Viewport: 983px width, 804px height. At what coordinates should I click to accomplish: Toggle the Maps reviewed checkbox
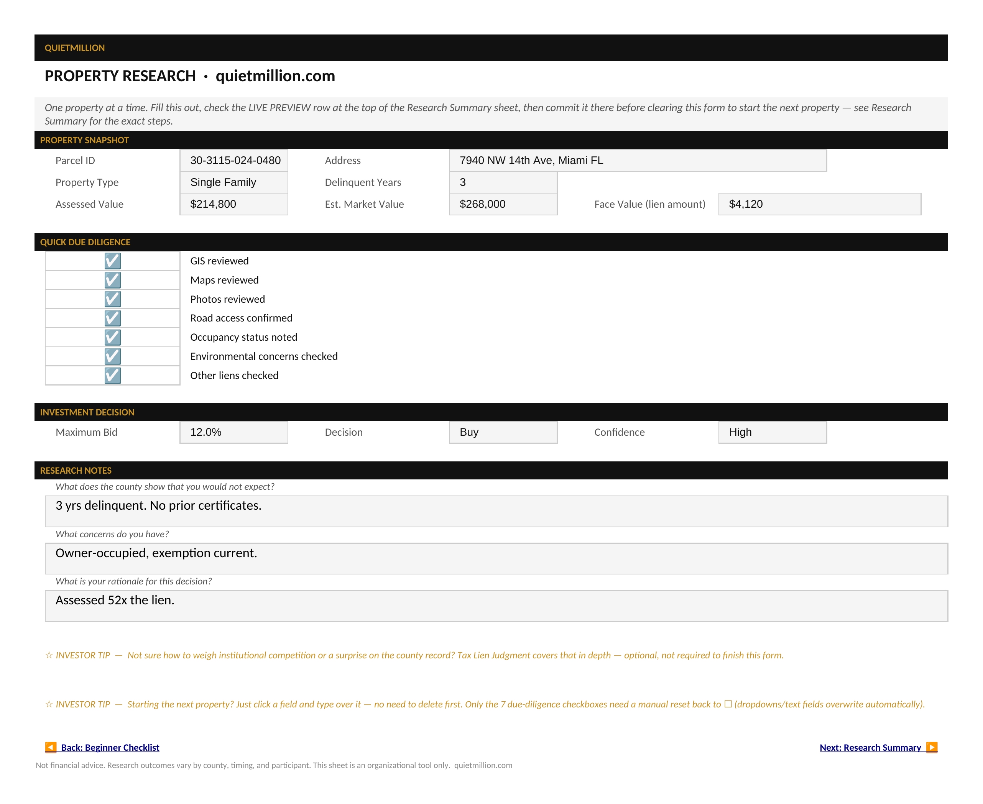click(x=113, y=280)
